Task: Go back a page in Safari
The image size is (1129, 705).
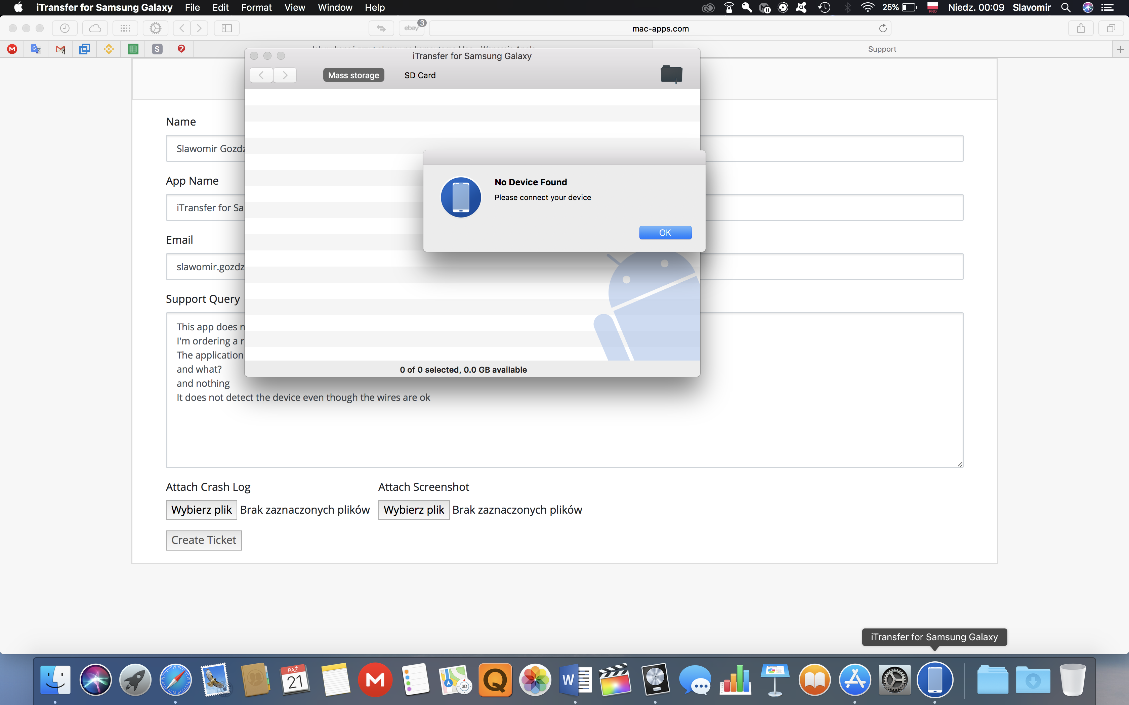Action: click(x=182, y=29)
